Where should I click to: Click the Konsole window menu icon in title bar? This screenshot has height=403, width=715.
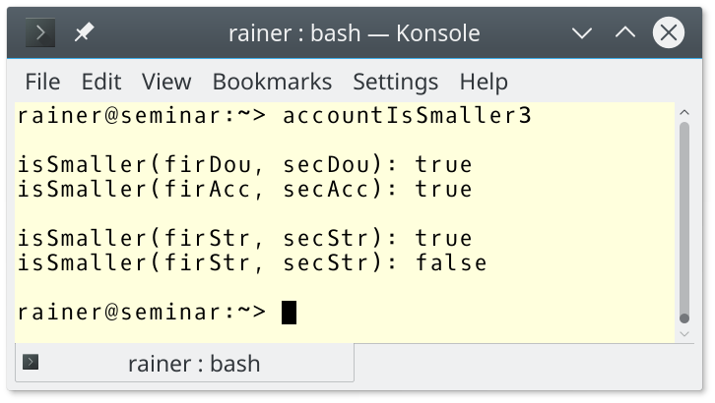point(40,32)
